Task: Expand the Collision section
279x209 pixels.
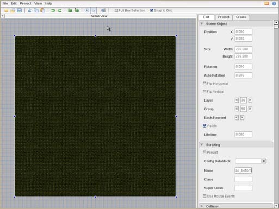Action: [x=202, y=206]
